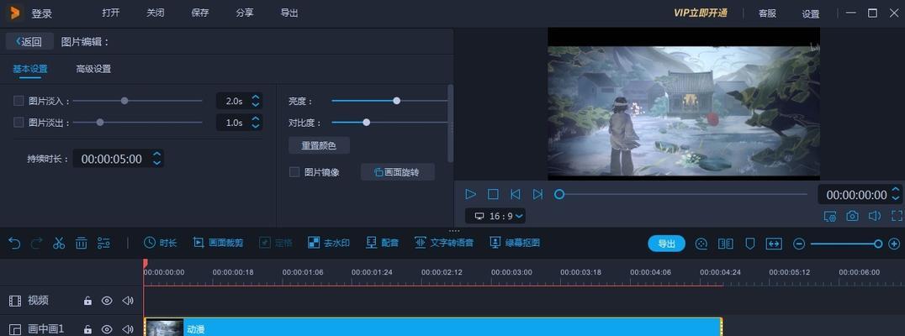The width and height of the screenshot is (905, 336).
Task: Click the fit-timeline-to-width arrows icon
Action: click(774, 244)
